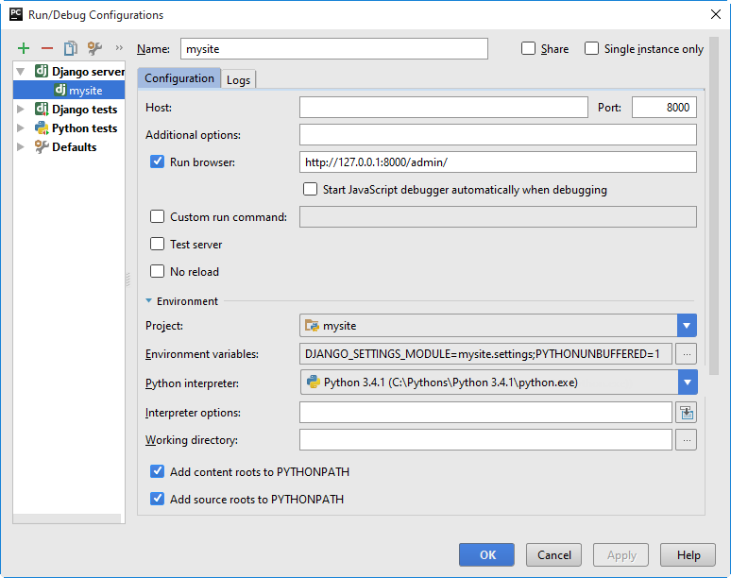Click the vertical scrollbar on the right
The image size is (731, 578).
(x=714, y=206)
